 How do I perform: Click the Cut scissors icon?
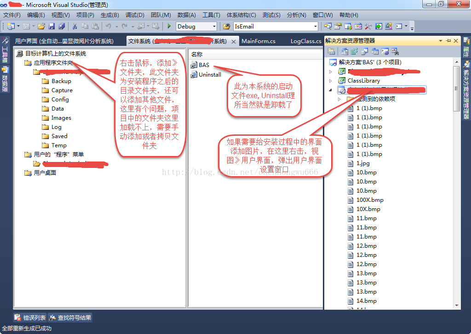pyautogui.click(x=75, y=26)
